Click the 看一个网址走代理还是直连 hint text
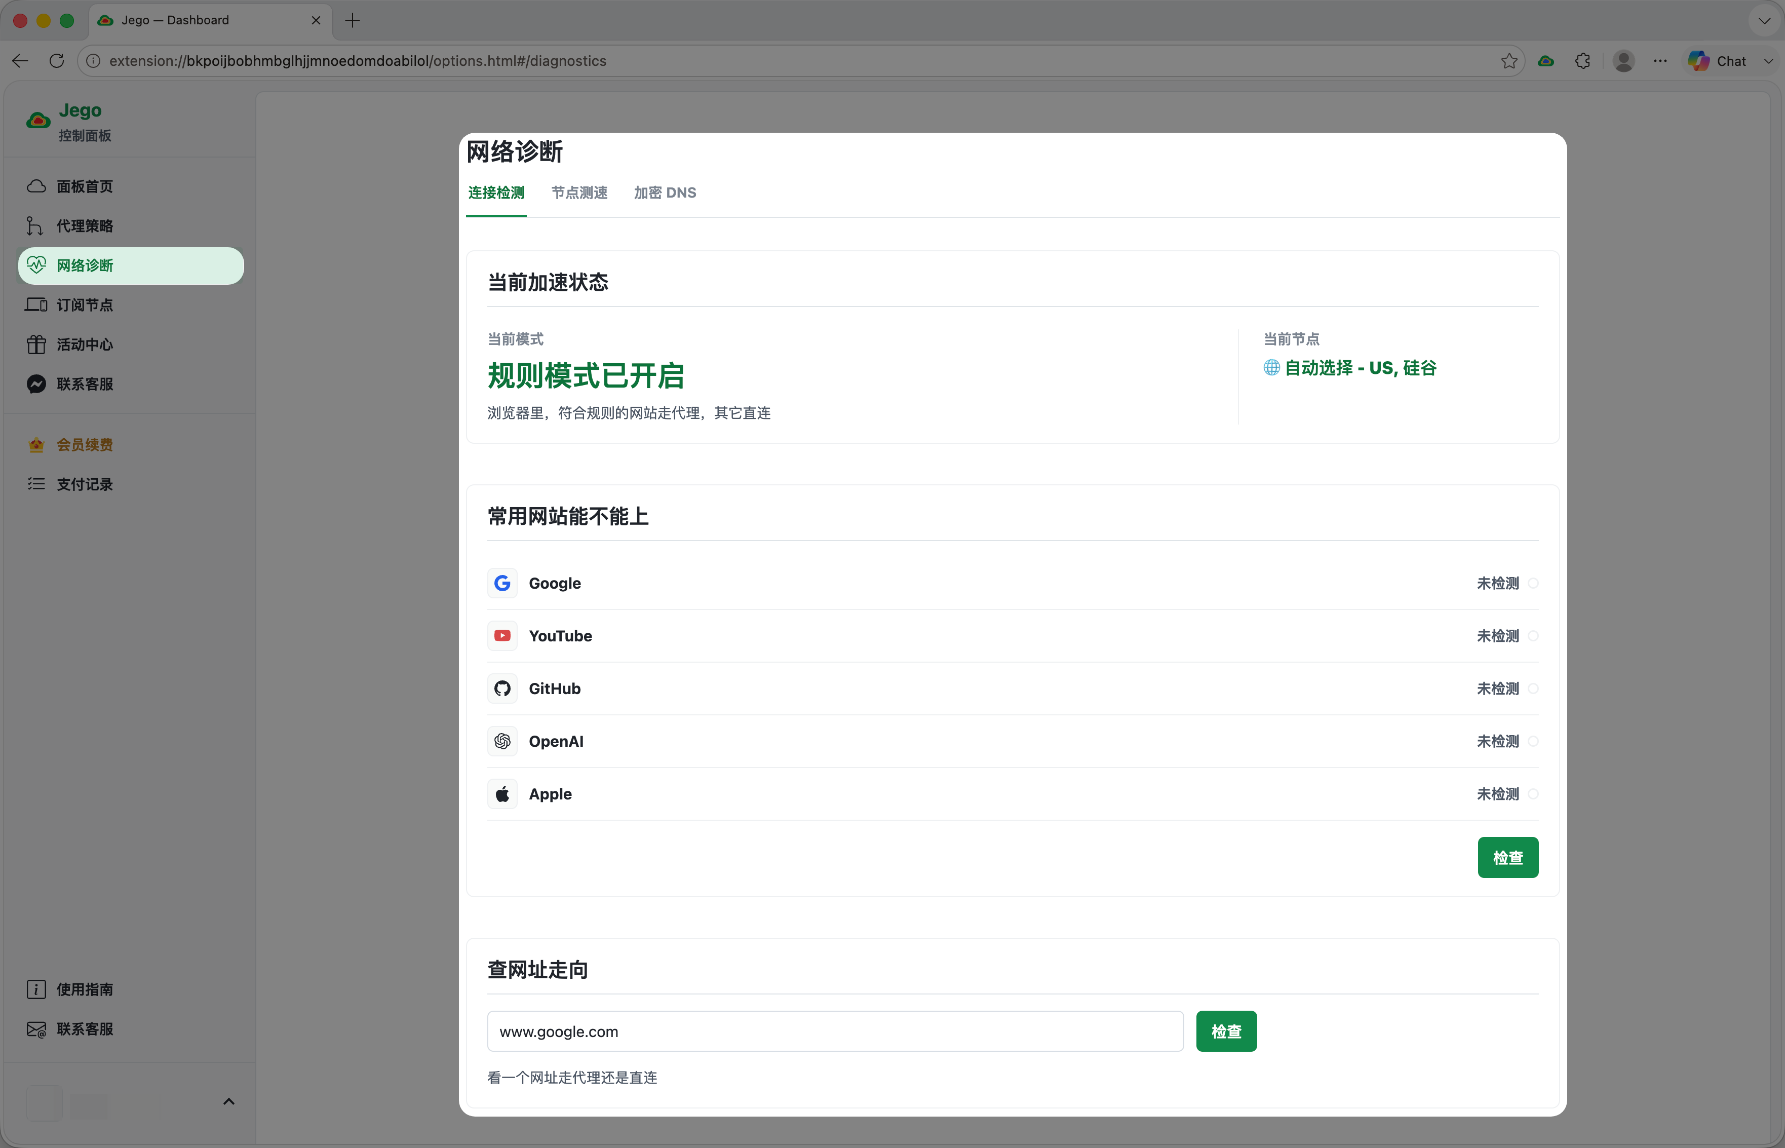 (x=572, y=1078)
